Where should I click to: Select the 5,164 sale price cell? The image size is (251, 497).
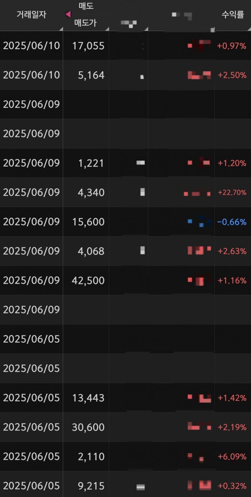pos(91,75)
